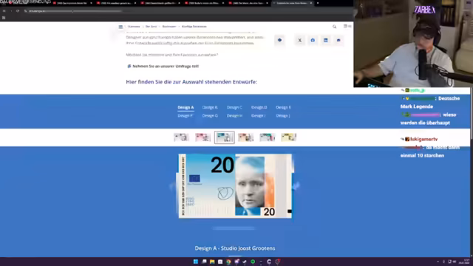473x266 pixels.
Task: Open the Design E tab
Action: 283,107
